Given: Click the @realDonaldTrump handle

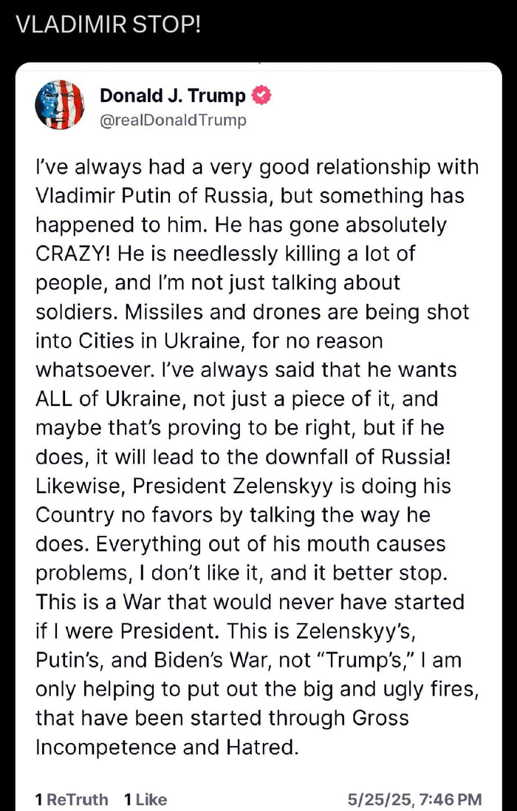Looking at the screenshot, I should point(173,120).
